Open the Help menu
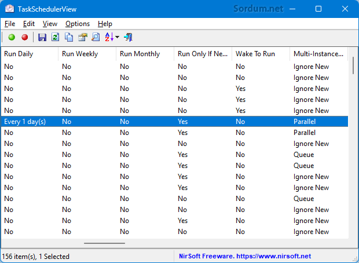 (x=105, y=24)
